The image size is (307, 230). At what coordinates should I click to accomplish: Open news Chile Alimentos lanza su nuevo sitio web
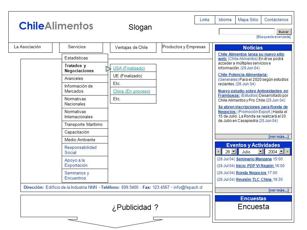251,57
